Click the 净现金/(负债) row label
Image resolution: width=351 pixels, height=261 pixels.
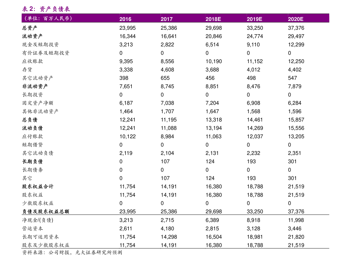[x=38, y=220]
